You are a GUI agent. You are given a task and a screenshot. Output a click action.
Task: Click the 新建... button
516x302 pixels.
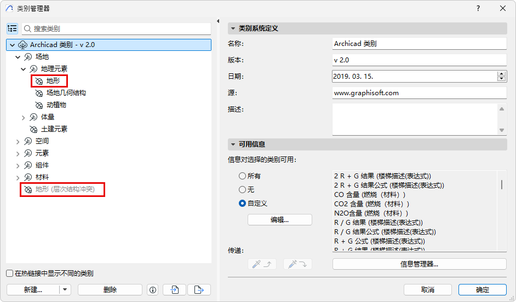click(x=33, y=290)
